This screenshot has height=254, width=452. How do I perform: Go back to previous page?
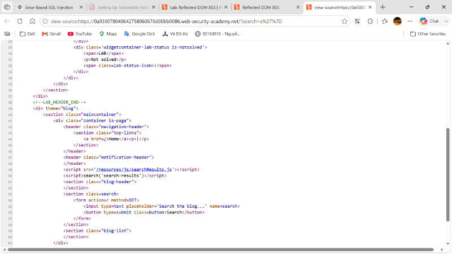[7, 21]
